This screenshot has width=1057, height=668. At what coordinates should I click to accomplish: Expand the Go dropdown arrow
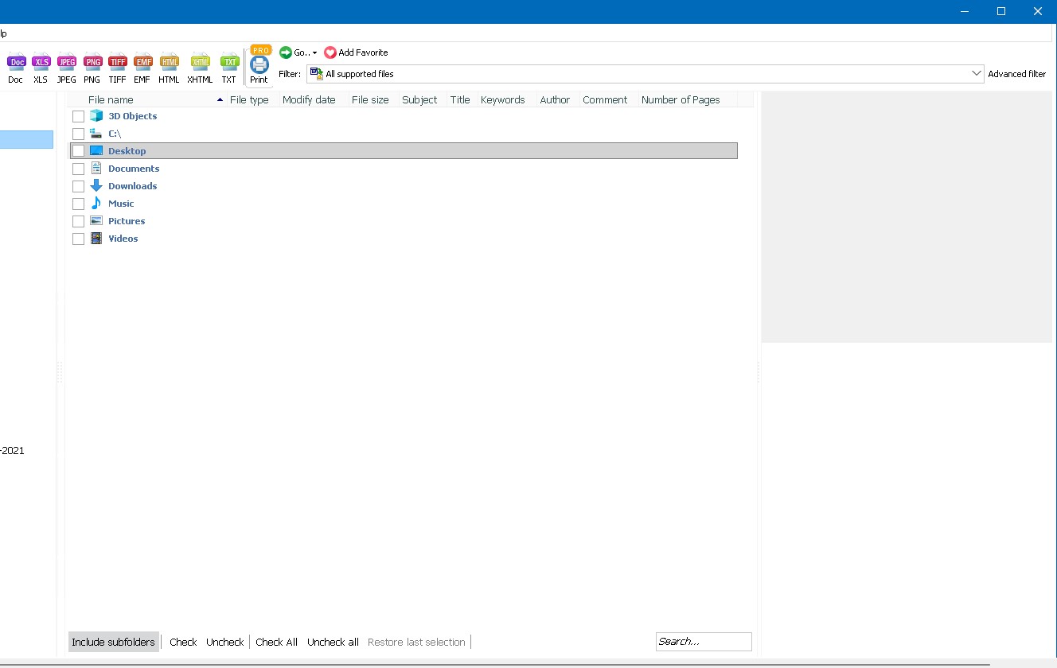click(x=314, y=53)
